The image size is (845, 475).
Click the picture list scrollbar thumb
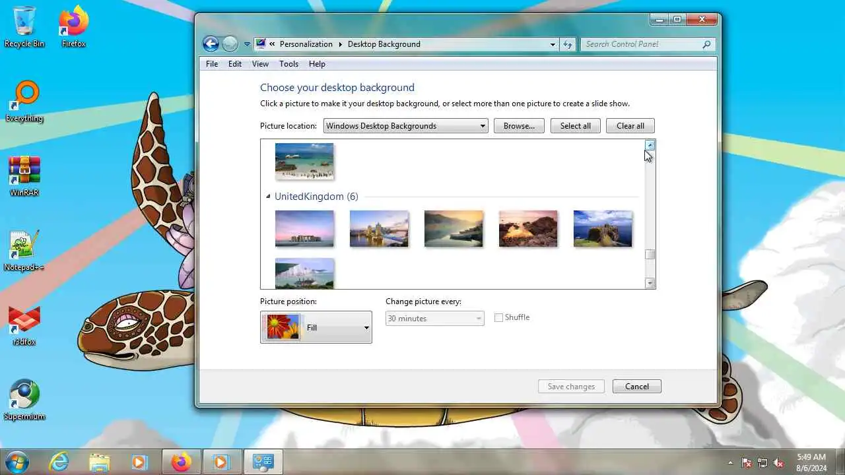point(650,255)
